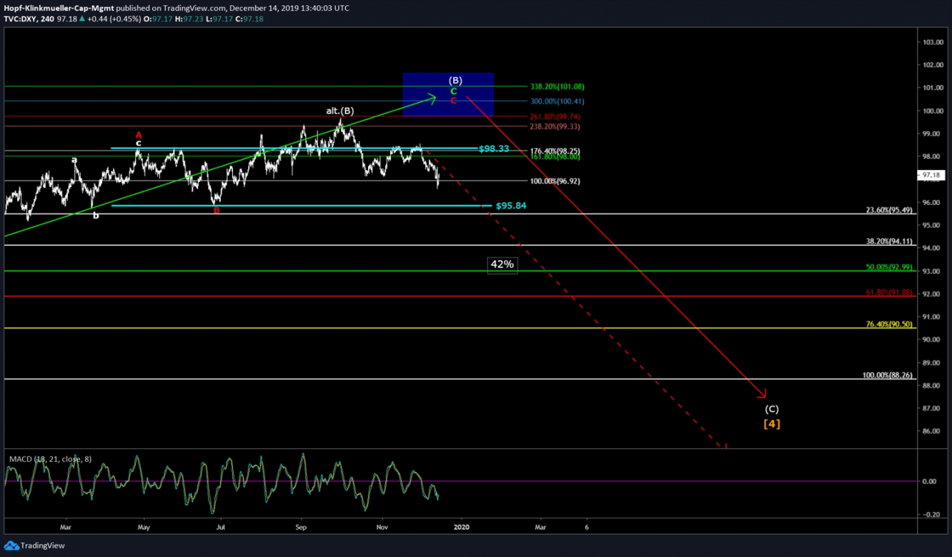Select the red B wave label near $95.84 line
Viewport: 952px width, 557px height.
point(217,211)
